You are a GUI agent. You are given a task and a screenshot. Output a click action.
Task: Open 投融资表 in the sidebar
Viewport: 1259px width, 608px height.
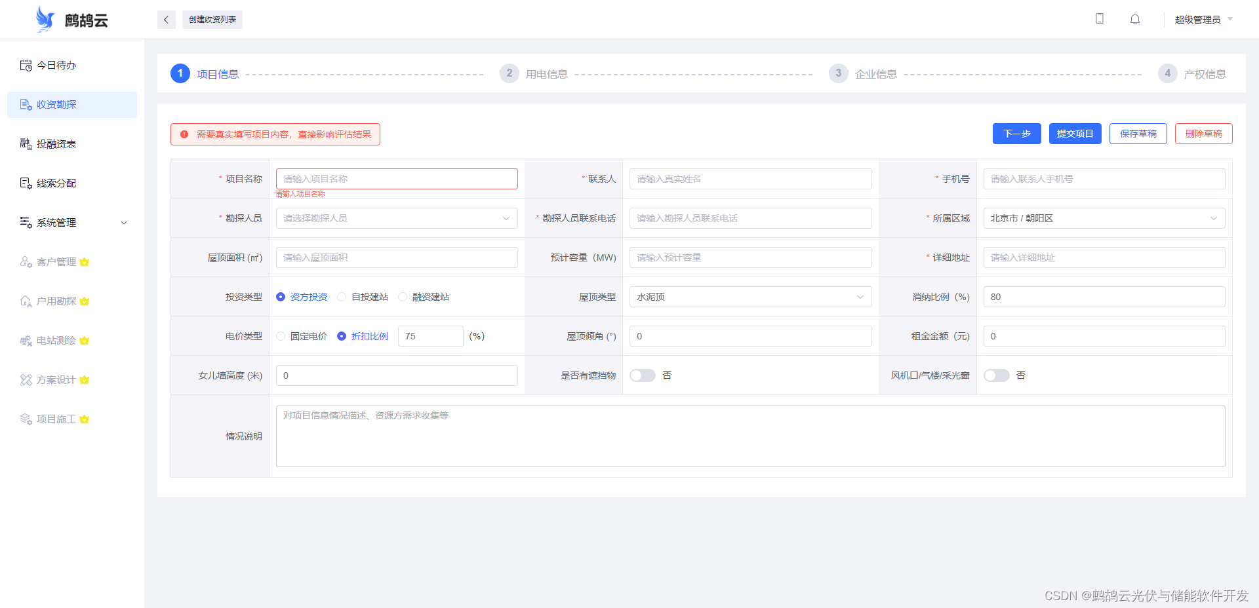pyautogui.click(x=72, y=144)
